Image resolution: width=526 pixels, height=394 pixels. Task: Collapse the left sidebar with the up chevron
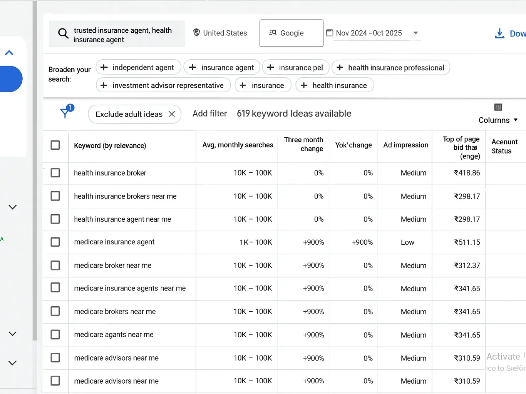click(9, 52)
